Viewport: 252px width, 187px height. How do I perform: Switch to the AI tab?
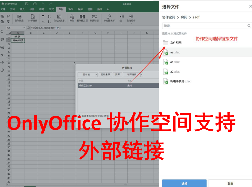click(108, 9)
